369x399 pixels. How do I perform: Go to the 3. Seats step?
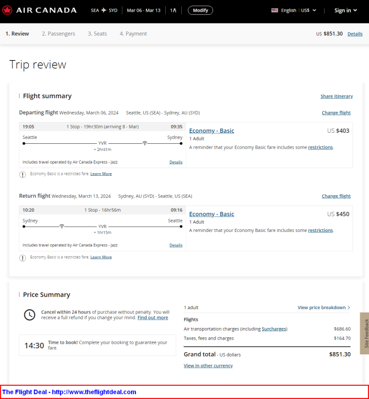(97, 34)
